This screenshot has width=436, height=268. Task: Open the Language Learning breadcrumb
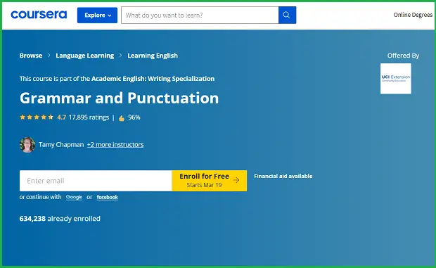coord(85,56)
